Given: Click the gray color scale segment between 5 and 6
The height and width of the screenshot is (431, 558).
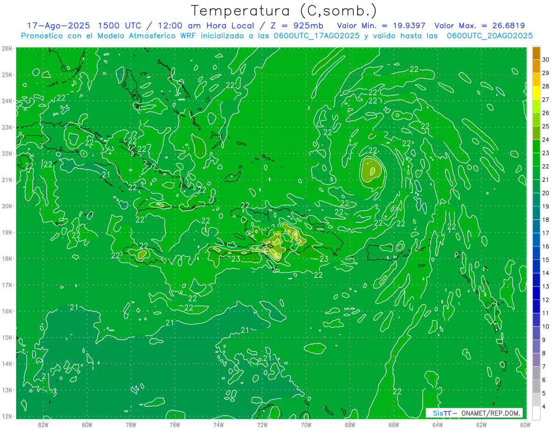Looking at the screenshot, I should coord(536,386).
